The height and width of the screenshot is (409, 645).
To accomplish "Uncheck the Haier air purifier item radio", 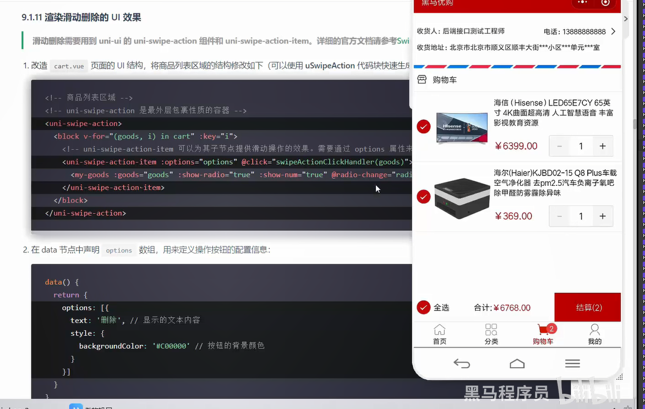I will pyautogui.click(x=424, y=196).
